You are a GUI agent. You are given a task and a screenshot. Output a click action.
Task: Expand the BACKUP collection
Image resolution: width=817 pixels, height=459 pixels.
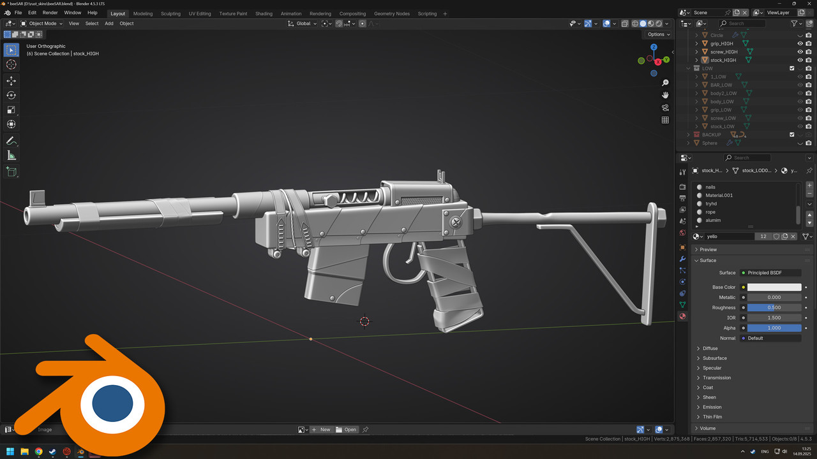(689, 135)
